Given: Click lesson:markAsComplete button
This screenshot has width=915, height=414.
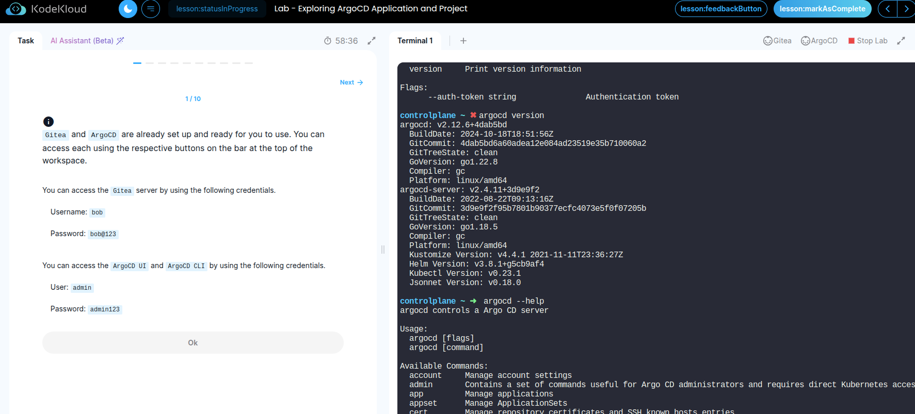Looking at the screenshot, I should point(822,9).
